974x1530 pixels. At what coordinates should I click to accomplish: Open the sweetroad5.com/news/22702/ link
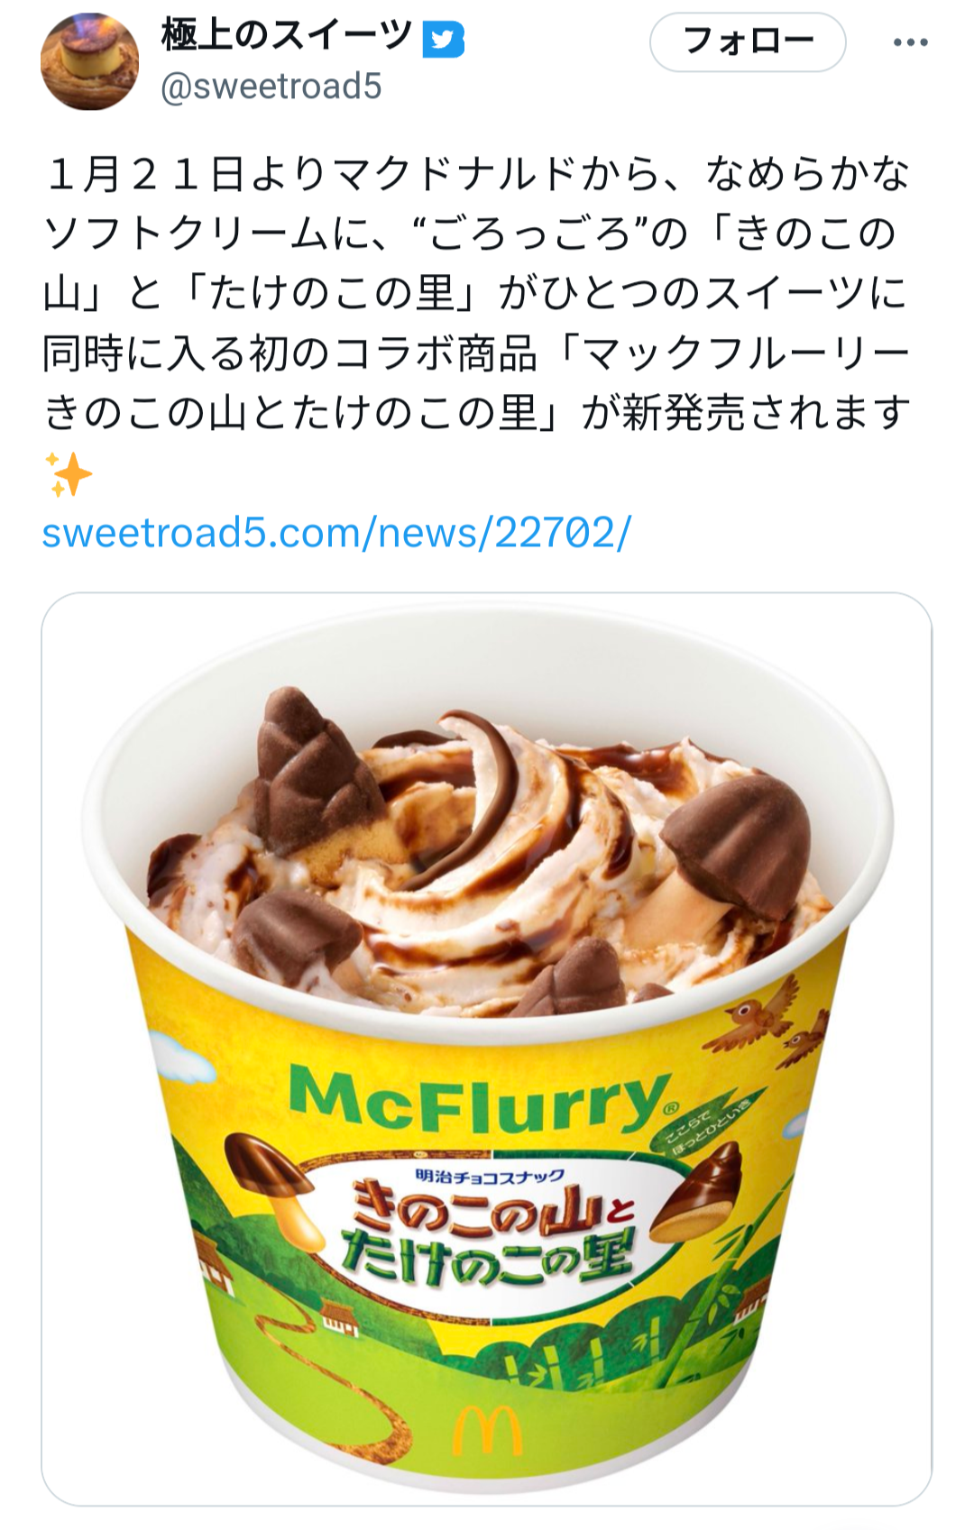[336, 532]
